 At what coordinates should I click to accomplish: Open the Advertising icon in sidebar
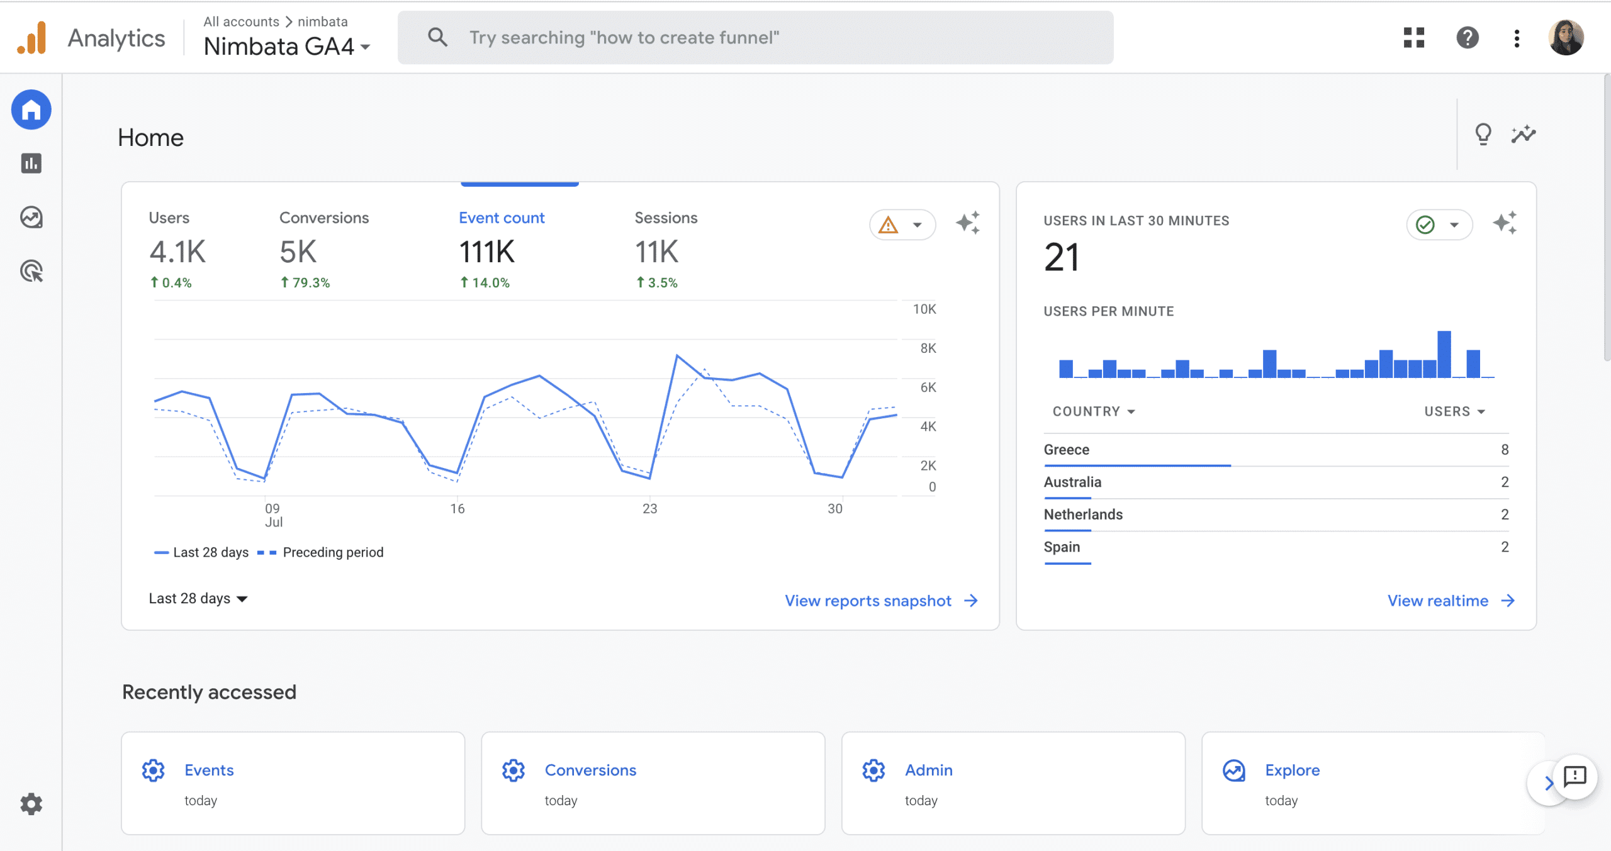pos(31,271)
